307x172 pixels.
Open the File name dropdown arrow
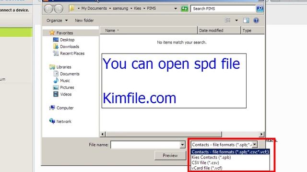pyautogui.click(x=182, y=145)
